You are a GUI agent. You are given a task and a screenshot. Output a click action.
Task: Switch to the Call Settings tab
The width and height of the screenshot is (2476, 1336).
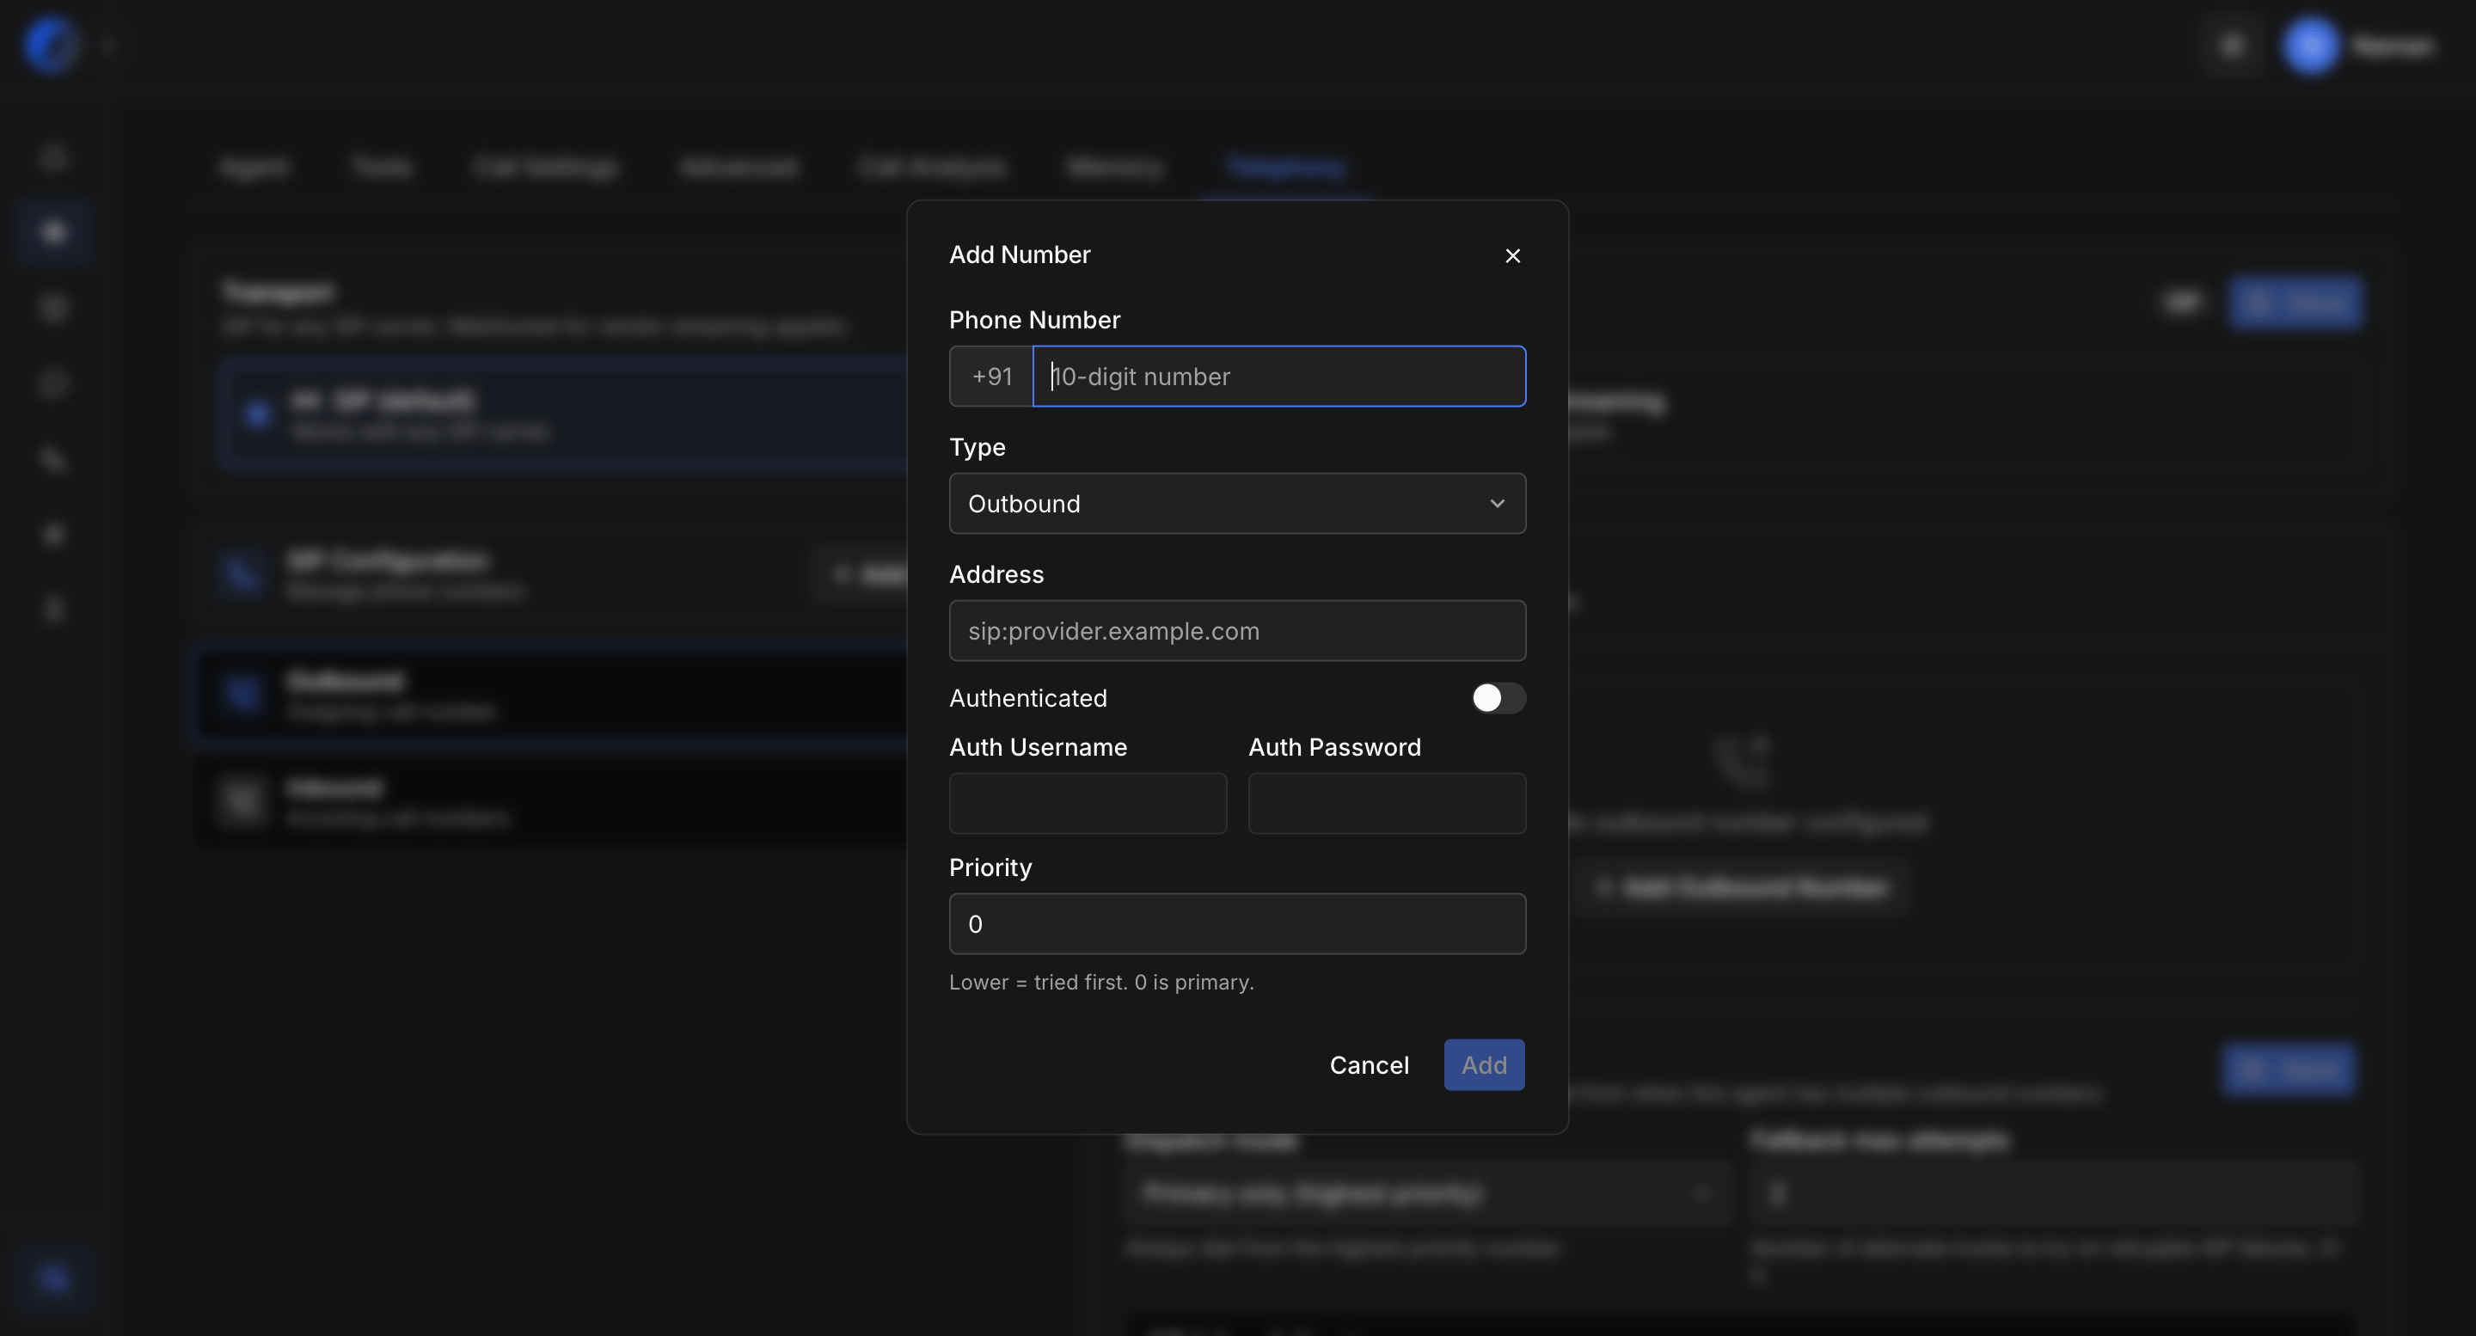coord(545,168)
